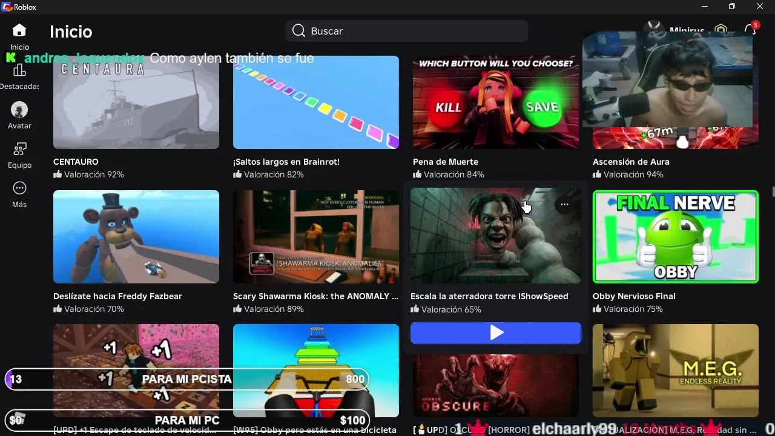The width and height of the screenshot is (775, 436).
Task: Click Escala la aterradora torre IShowSpeed title
Action: [x=489, y=296]
